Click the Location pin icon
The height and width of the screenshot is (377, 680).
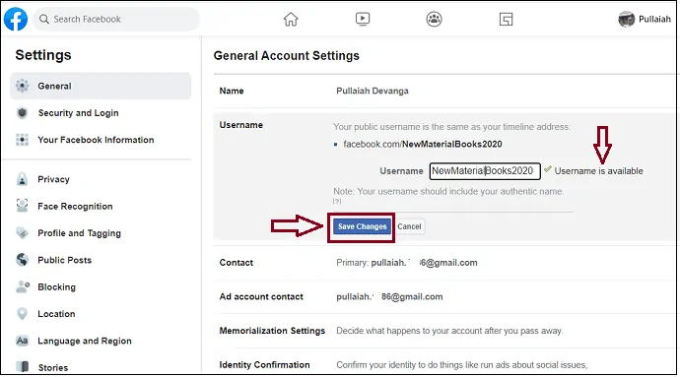(x=22, y=313)
